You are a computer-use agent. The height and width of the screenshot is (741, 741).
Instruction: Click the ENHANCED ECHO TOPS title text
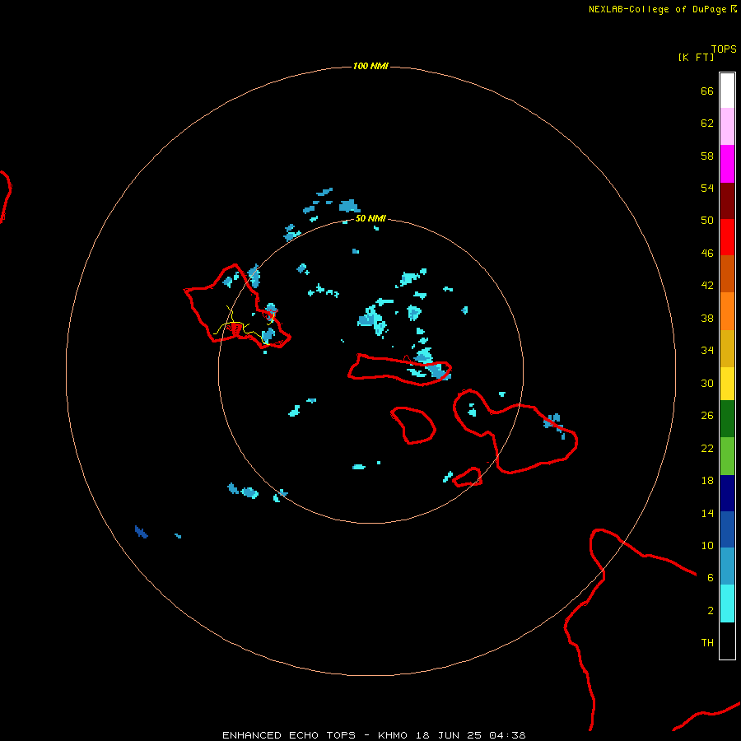click(289, 735)
